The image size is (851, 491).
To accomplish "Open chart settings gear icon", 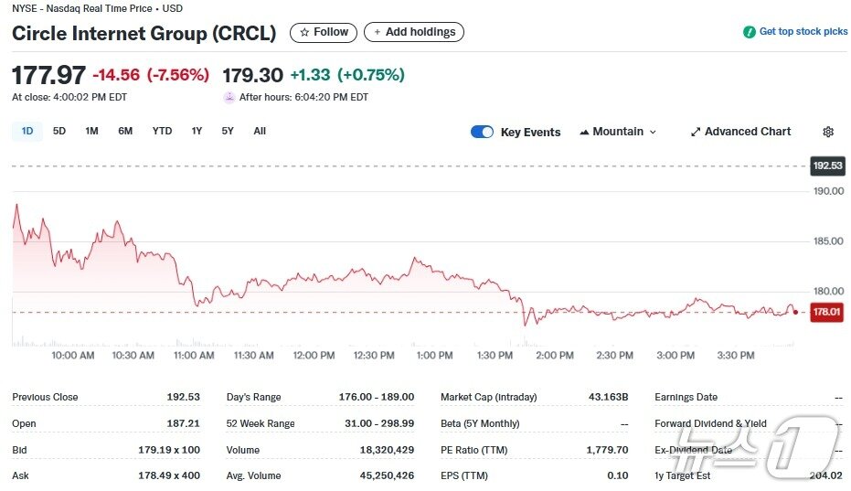I will point(828,132).
